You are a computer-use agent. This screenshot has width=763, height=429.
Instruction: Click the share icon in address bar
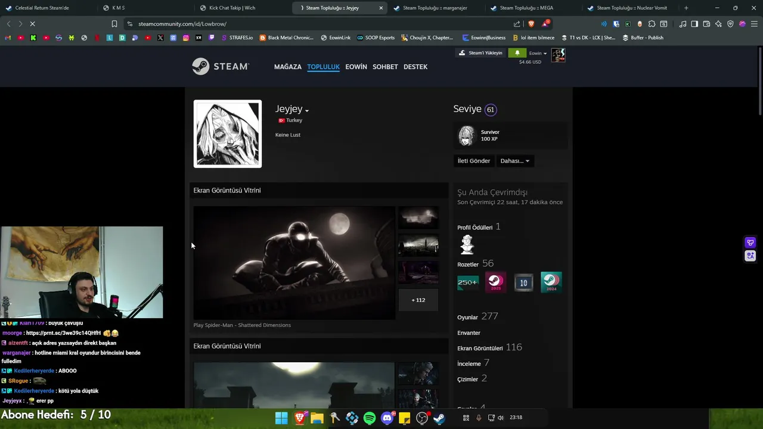pyautogui.click(x=517, y=24)
